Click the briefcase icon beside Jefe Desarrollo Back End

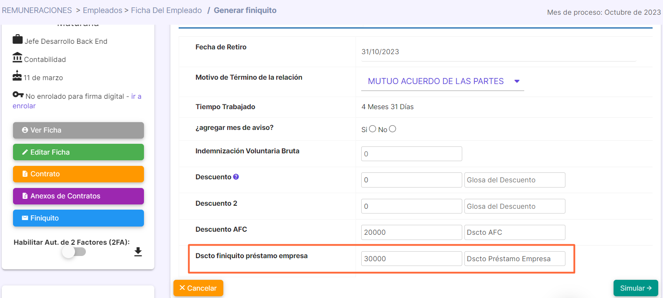(x=17, y=39)
